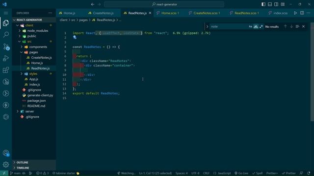Open the Extensions view
The height and width of the screenshot is (176, 314).
point(6,70)
